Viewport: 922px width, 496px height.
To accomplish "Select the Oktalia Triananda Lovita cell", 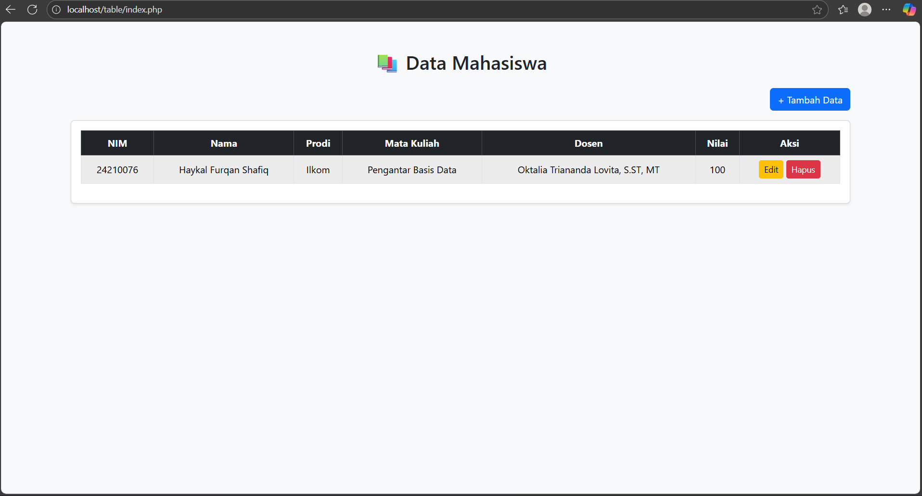I will (x=589, y=170).
